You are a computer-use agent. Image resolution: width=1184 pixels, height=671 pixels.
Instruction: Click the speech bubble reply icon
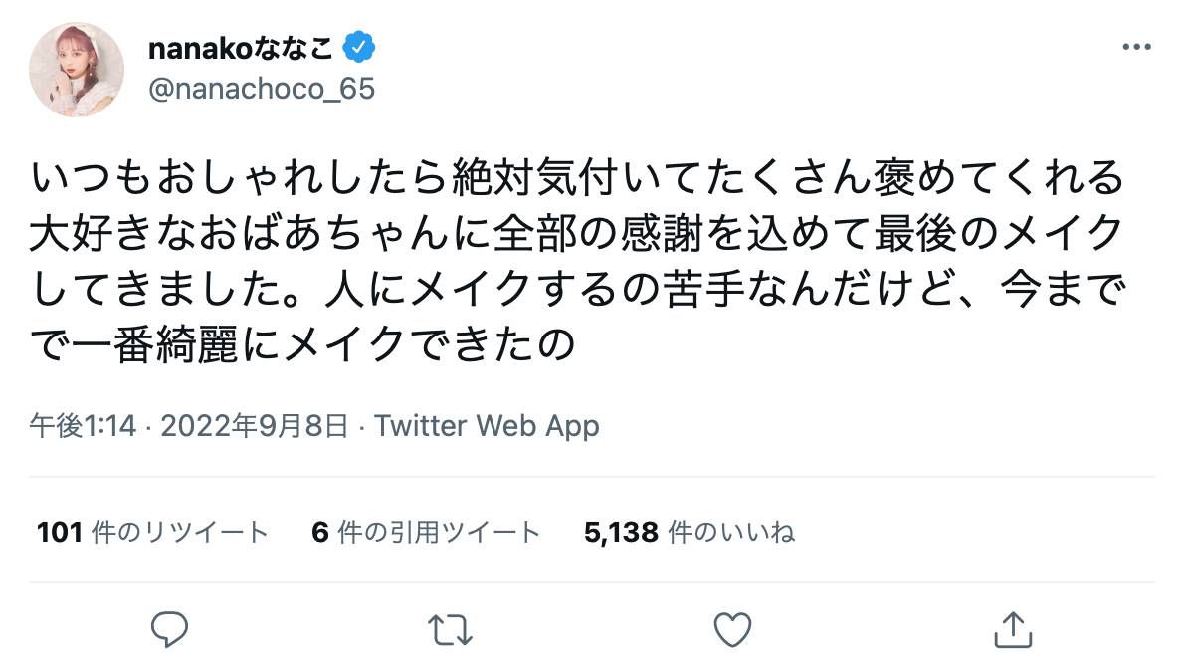(170, 628)
